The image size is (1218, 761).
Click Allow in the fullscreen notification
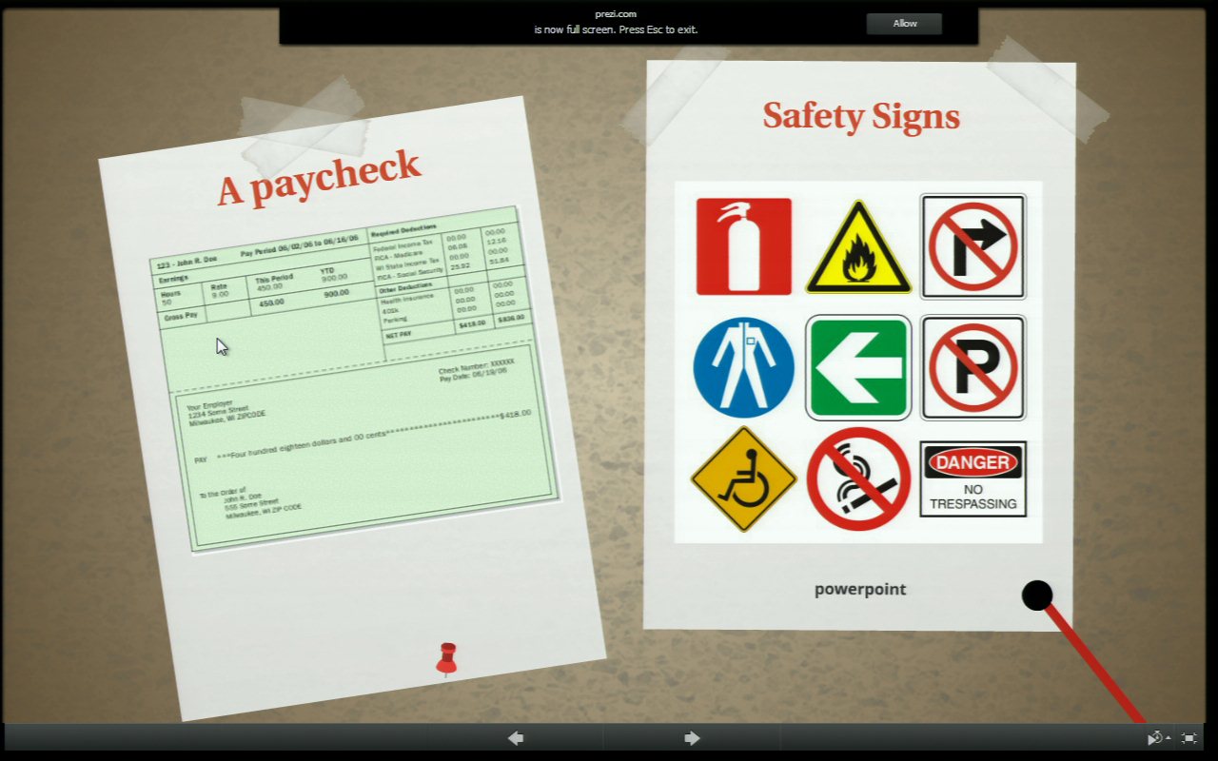[x=904, y=24]
